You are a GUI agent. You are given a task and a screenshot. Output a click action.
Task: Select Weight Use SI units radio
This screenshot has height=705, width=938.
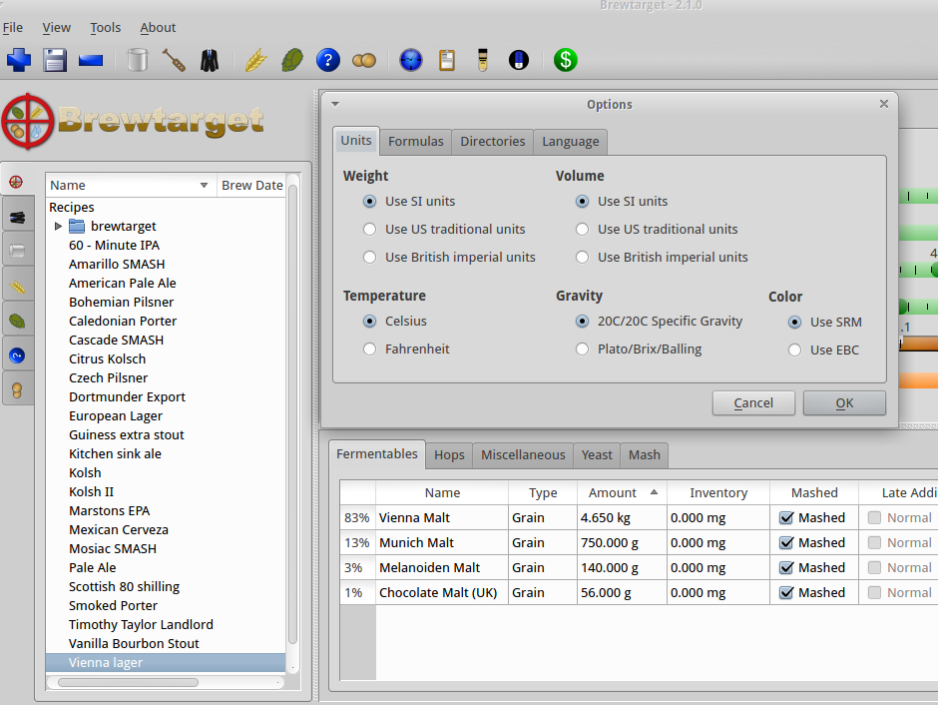click(x=369, y=201)
